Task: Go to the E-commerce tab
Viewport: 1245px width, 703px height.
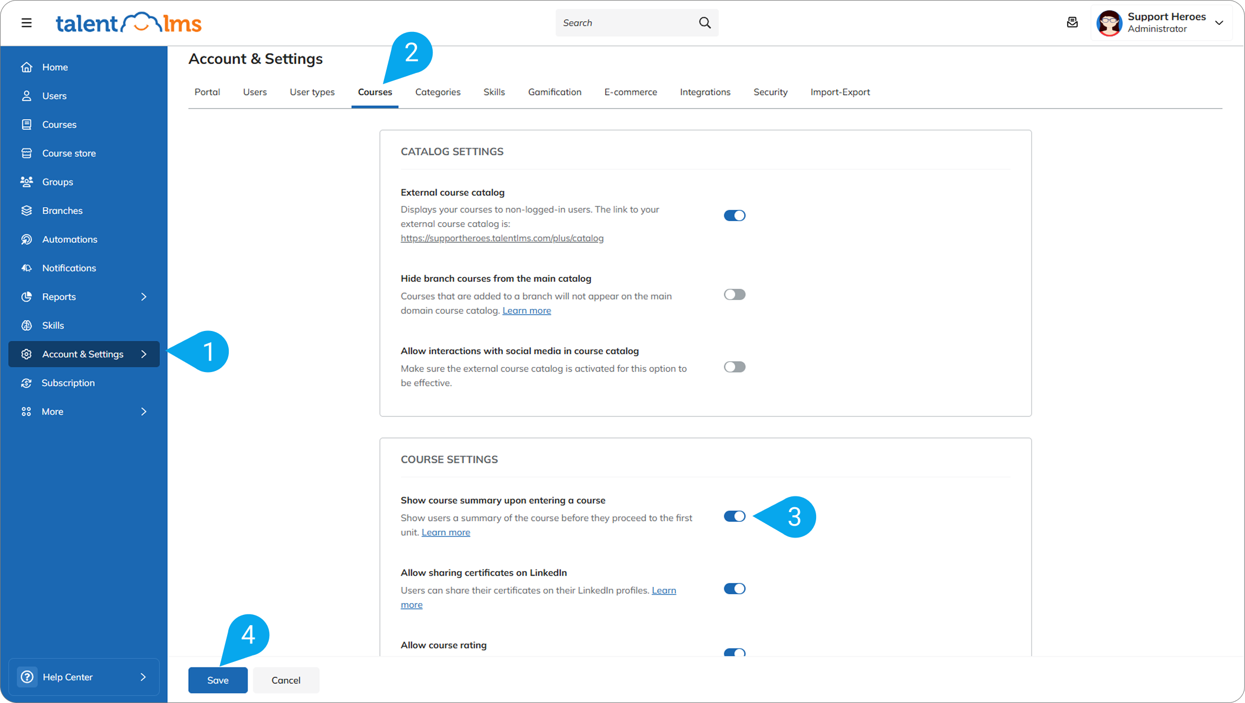Action: tap(631, 92)
